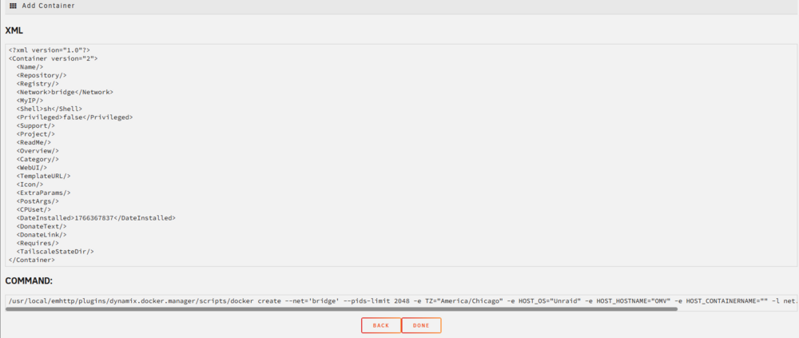
Task: Click the <TailscaleStateDir/> line
Action: 55,252
